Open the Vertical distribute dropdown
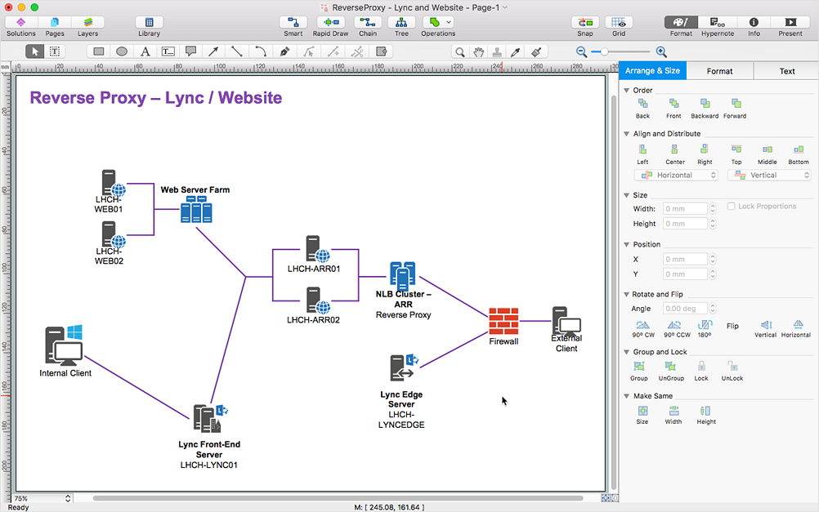This screenshot has height=512, width=819. (x=768, y=174)
